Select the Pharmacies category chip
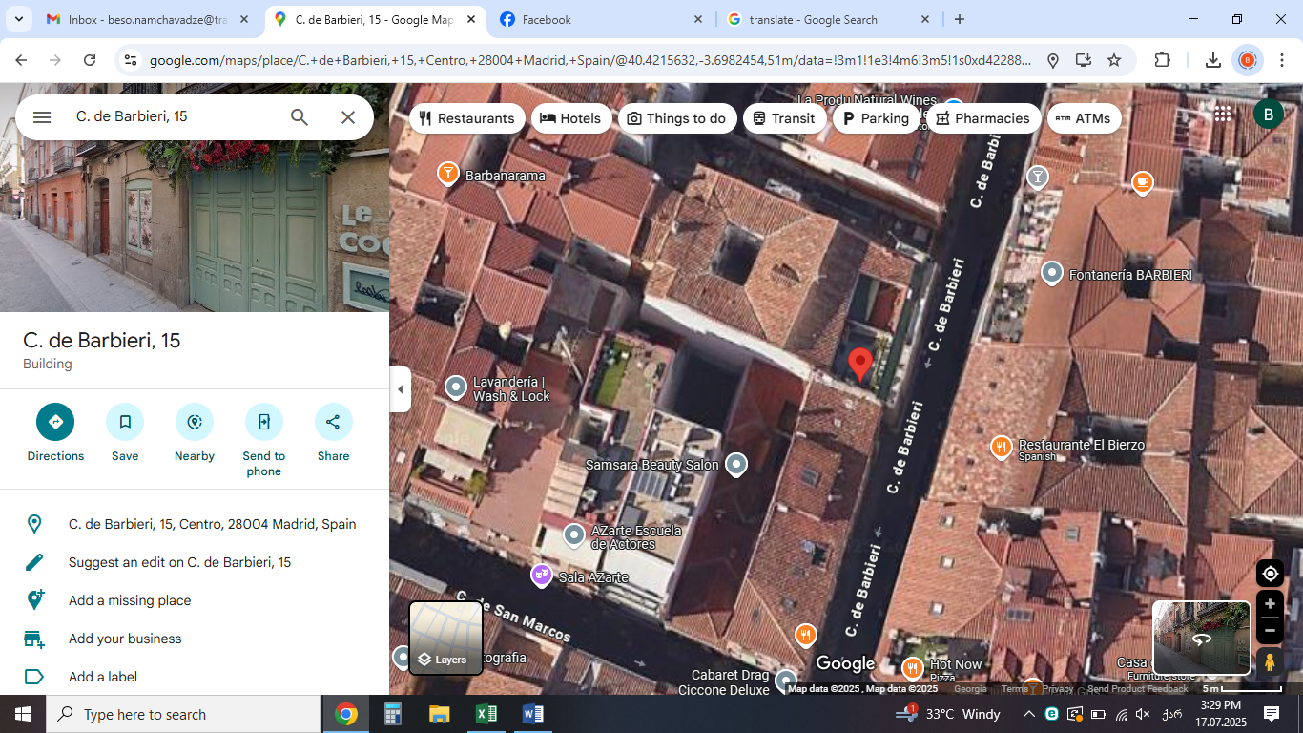The height and width of the screenshot is (733, 1303). click(982, 118)
